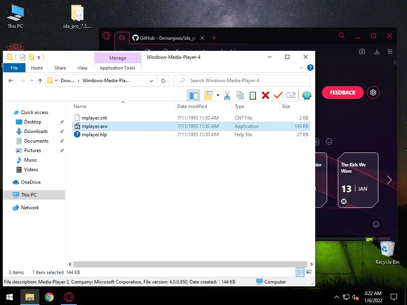Select the mplayer.cnt file
407x305 pixels.
pyautogui.click(x=191, y=118)
